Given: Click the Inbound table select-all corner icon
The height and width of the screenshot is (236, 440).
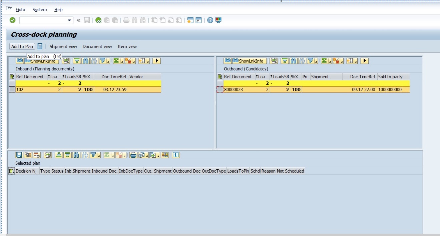Looking at the screenshot, I should (12, 77).
